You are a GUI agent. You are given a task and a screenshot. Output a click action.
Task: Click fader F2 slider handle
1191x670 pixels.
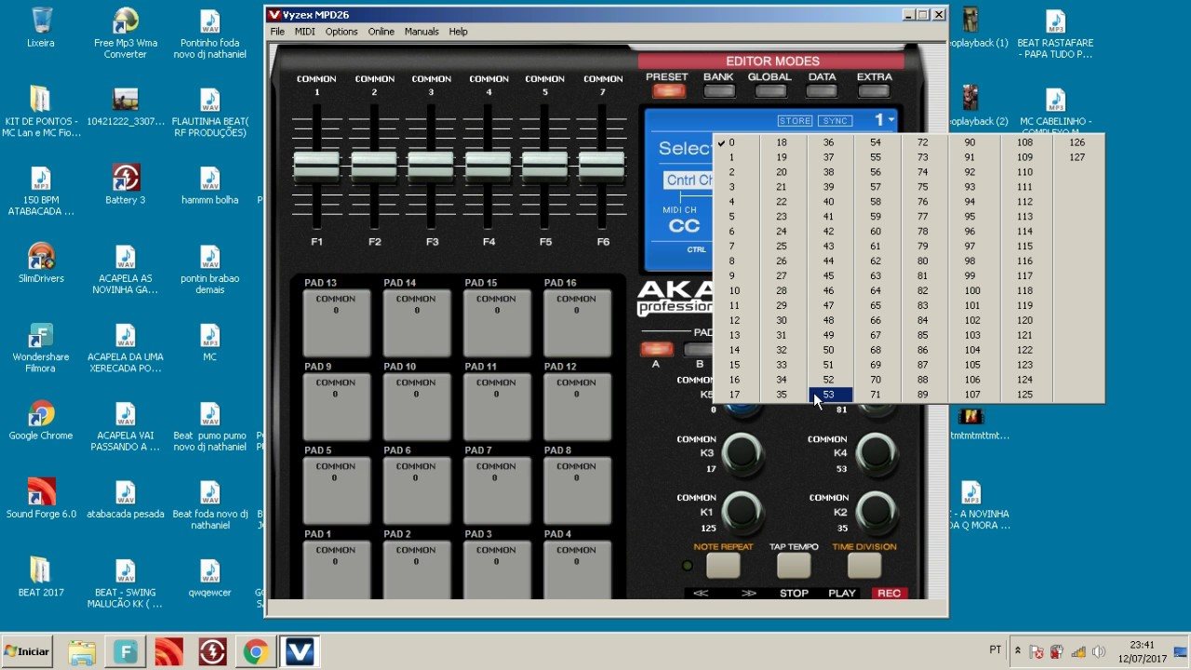point(374,166)
